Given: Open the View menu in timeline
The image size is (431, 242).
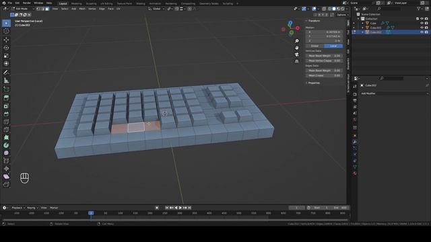Looking at the screenshot, I should pyautogui.click(x=44, y=208).
